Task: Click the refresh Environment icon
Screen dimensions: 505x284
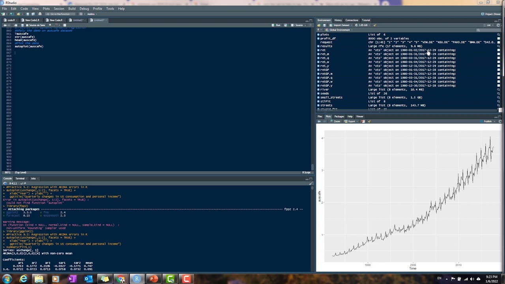Action: point(498,25)
